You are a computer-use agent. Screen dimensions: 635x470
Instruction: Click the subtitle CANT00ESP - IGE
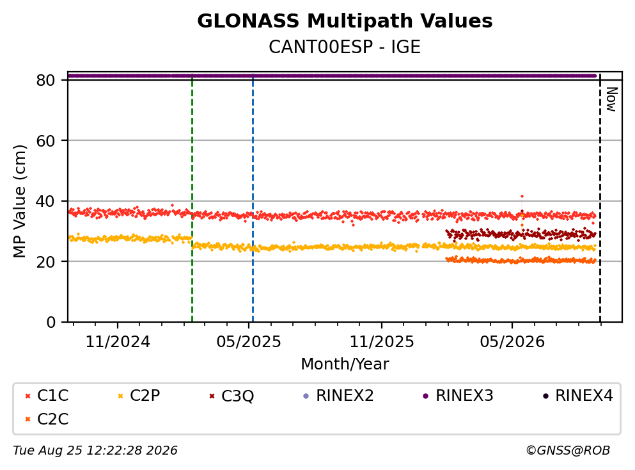(345, 47)
